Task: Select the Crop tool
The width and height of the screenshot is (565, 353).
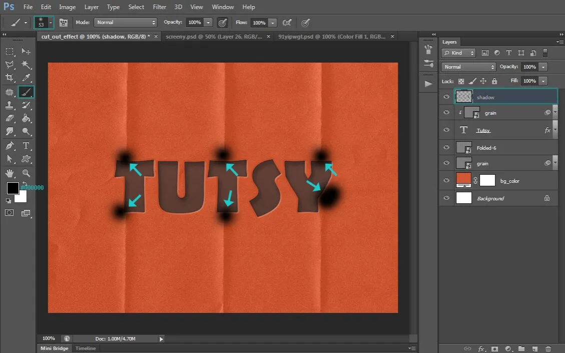Action: coord(10,78)
